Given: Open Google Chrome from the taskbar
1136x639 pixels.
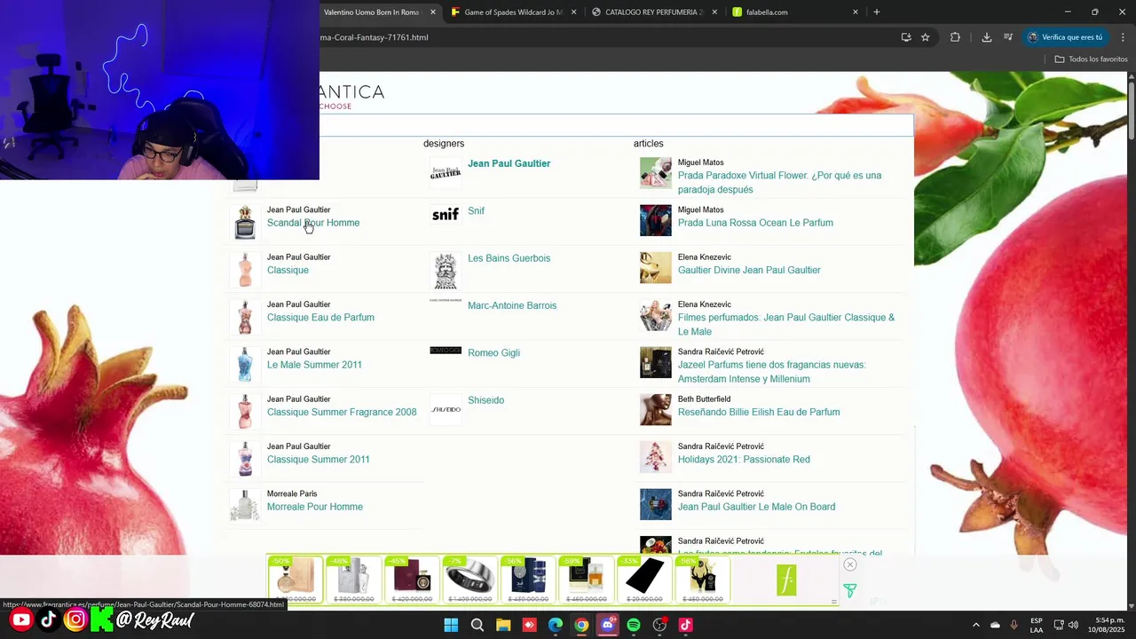Looking at the screenshot, I should (581, 625).
